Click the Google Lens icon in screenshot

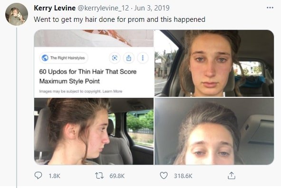tap(115, 58)
